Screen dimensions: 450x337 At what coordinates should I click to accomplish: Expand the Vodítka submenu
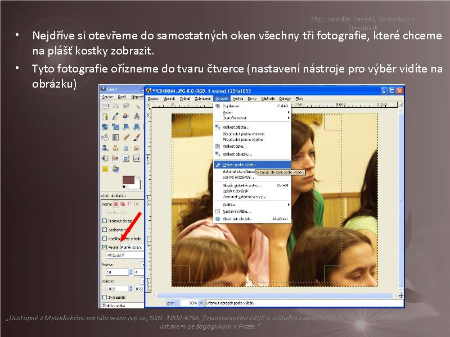point(253,204)
